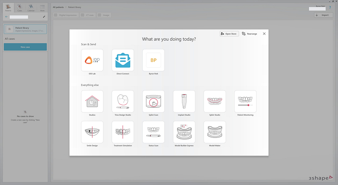Click the Open Store button
Screen dimensions: 338x185
coord(229,34)
